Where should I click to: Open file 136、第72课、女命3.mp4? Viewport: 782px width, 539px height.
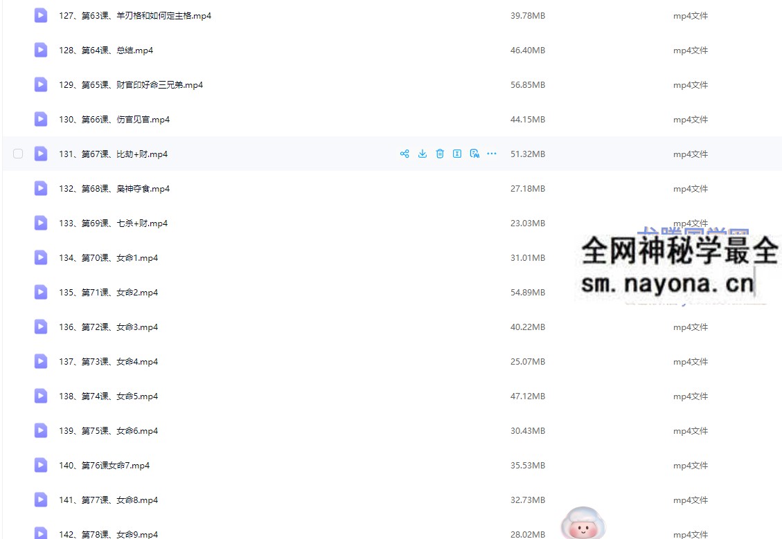[x=108, y=327]
